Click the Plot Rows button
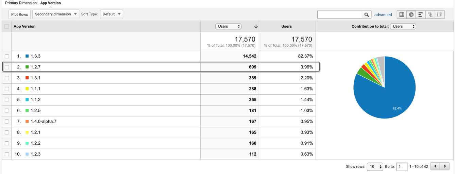This screenshot has width=455, height=174. click(x=20, y=14)
